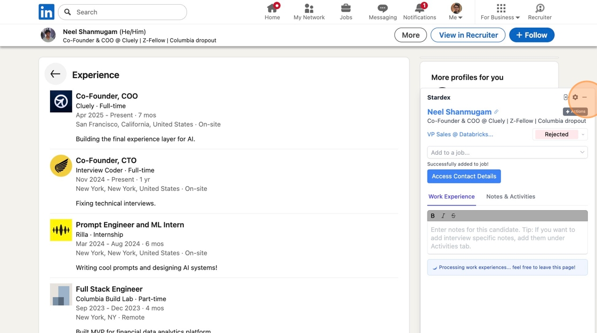Open the VP Sales @ Databricks job link
This screenshot has width=597, height=333.
460,134
